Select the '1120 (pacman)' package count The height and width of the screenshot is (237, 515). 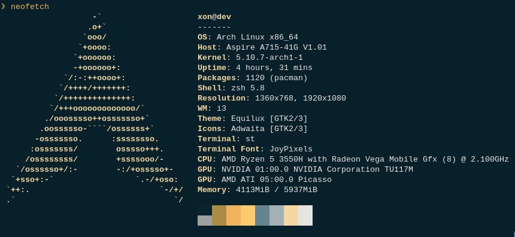click(277, 78)
